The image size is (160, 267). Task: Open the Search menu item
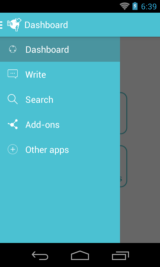click(x=60, y=99)
